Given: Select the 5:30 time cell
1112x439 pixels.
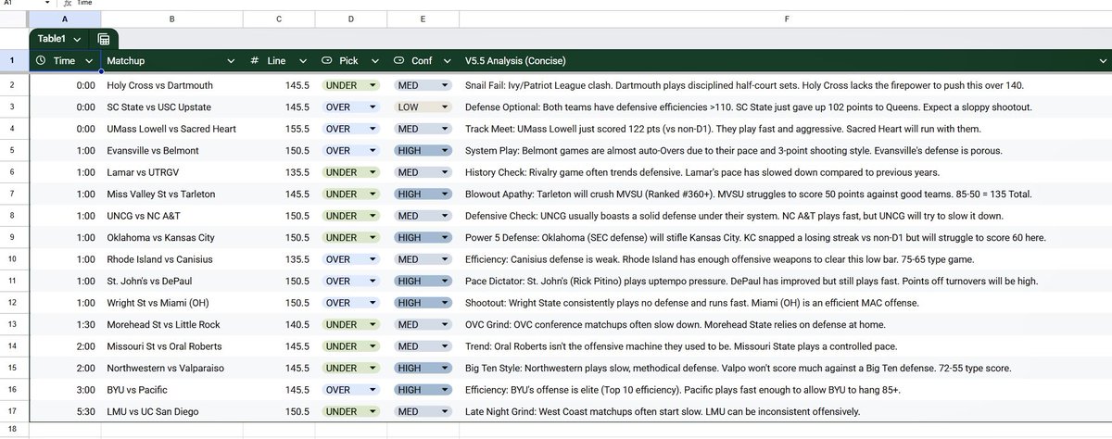Looking at the screenshot, I should pyautogui.click(x=65, y=411).
